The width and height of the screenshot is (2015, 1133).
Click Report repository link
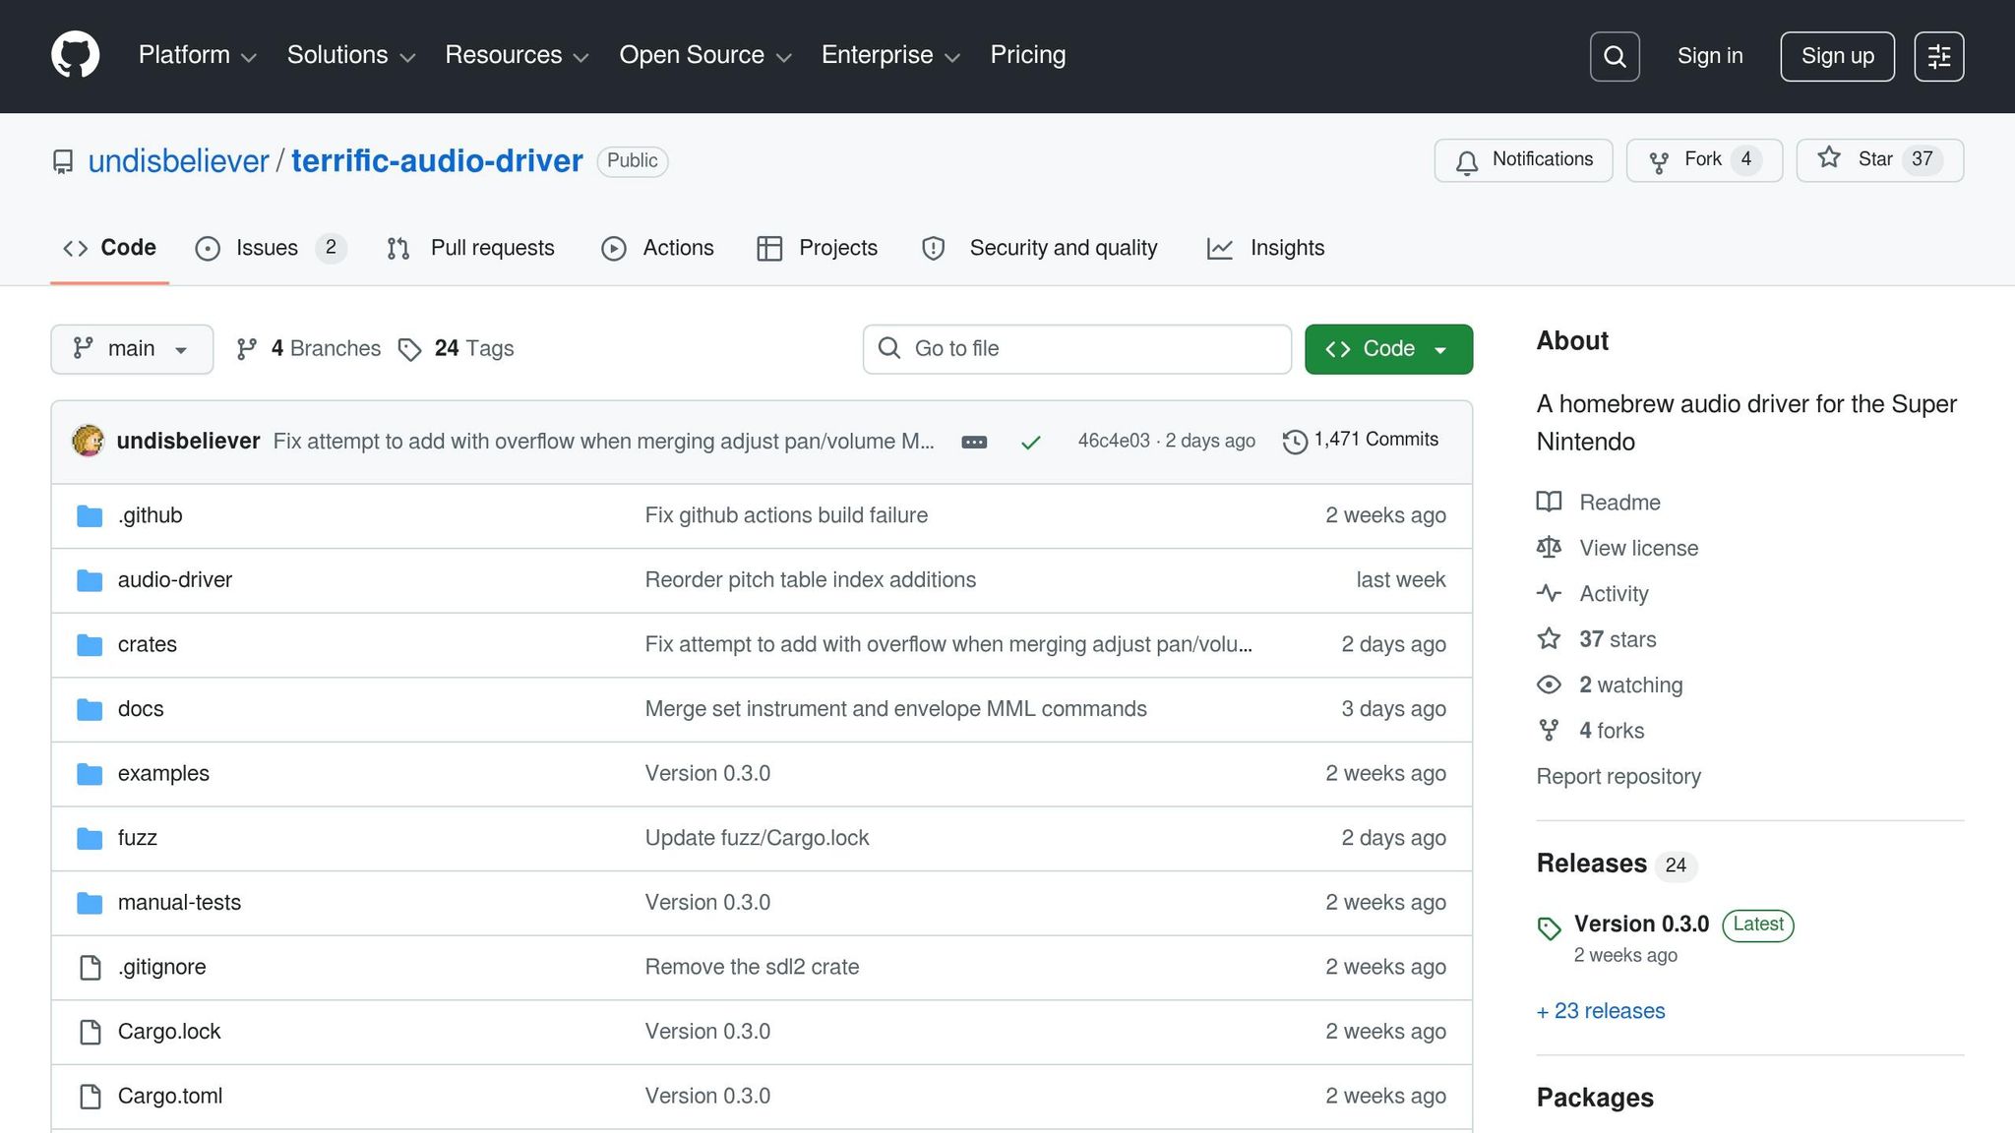click(x=1618, y=777)
